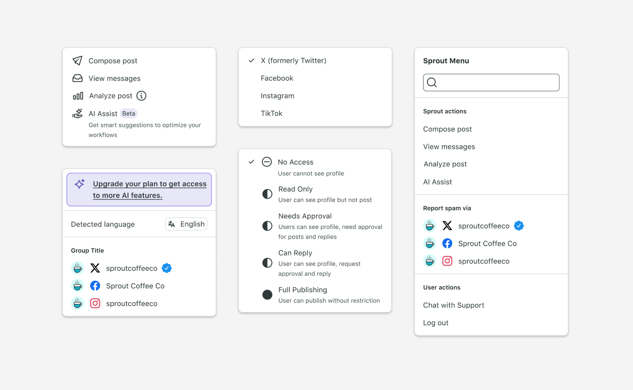Screen dimensions: 633x390
Task: Choose Analyze post in icon menu
Action: pyautogui.click(x=139, y=96)
